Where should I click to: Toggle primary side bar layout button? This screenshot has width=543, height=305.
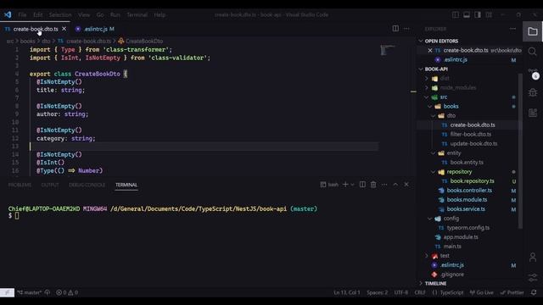(x=456, y=15)
